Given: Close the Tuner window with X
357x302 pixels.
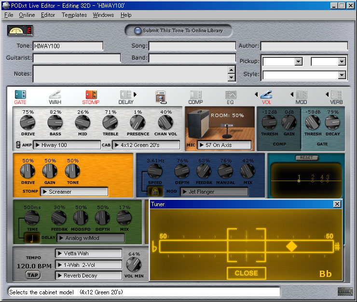Looking at the screenshot, I should pos(337,204).
